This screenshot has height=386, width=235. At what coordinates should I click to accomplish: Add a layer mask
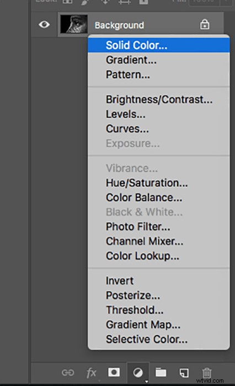coord(114,372)
